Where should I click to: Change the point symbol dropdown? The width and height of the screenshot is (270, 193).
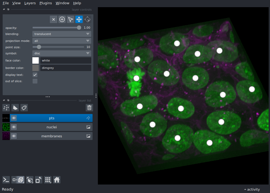coord(62,53)
